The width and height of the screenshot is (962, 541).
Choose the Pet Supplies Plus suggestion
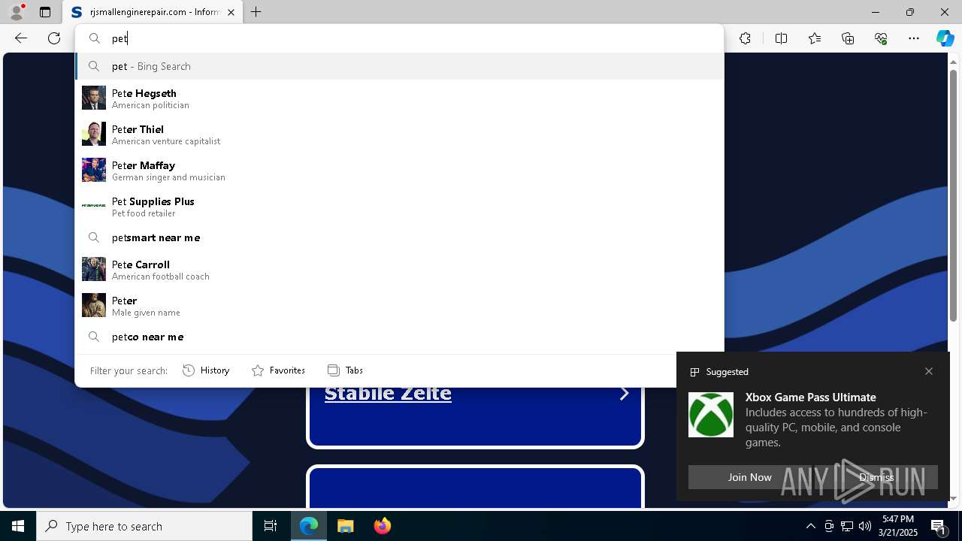click(399, 206)
